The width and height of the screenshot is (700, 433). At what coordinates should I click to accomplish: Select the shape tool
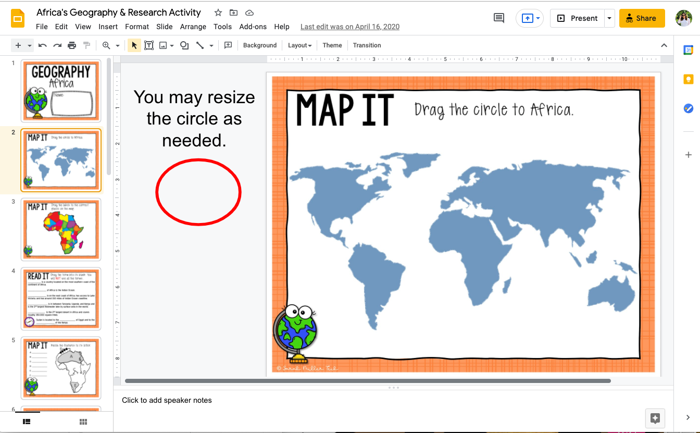184,45
